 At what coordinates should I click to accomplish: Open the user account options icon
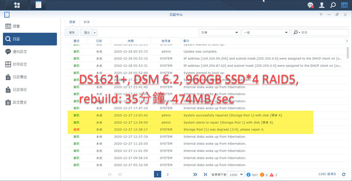click(x=322, y=5)
